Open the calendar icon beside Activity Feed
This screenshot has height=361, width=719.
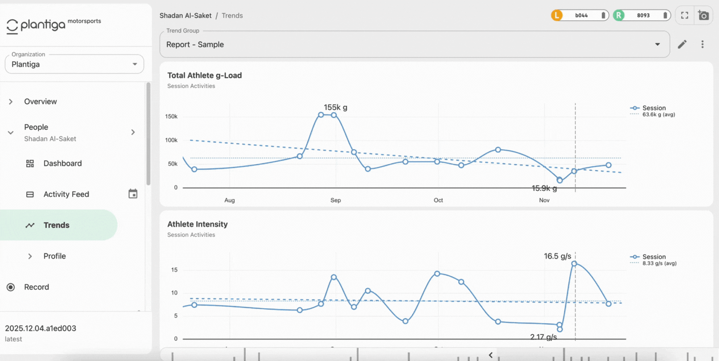[133, 194]
